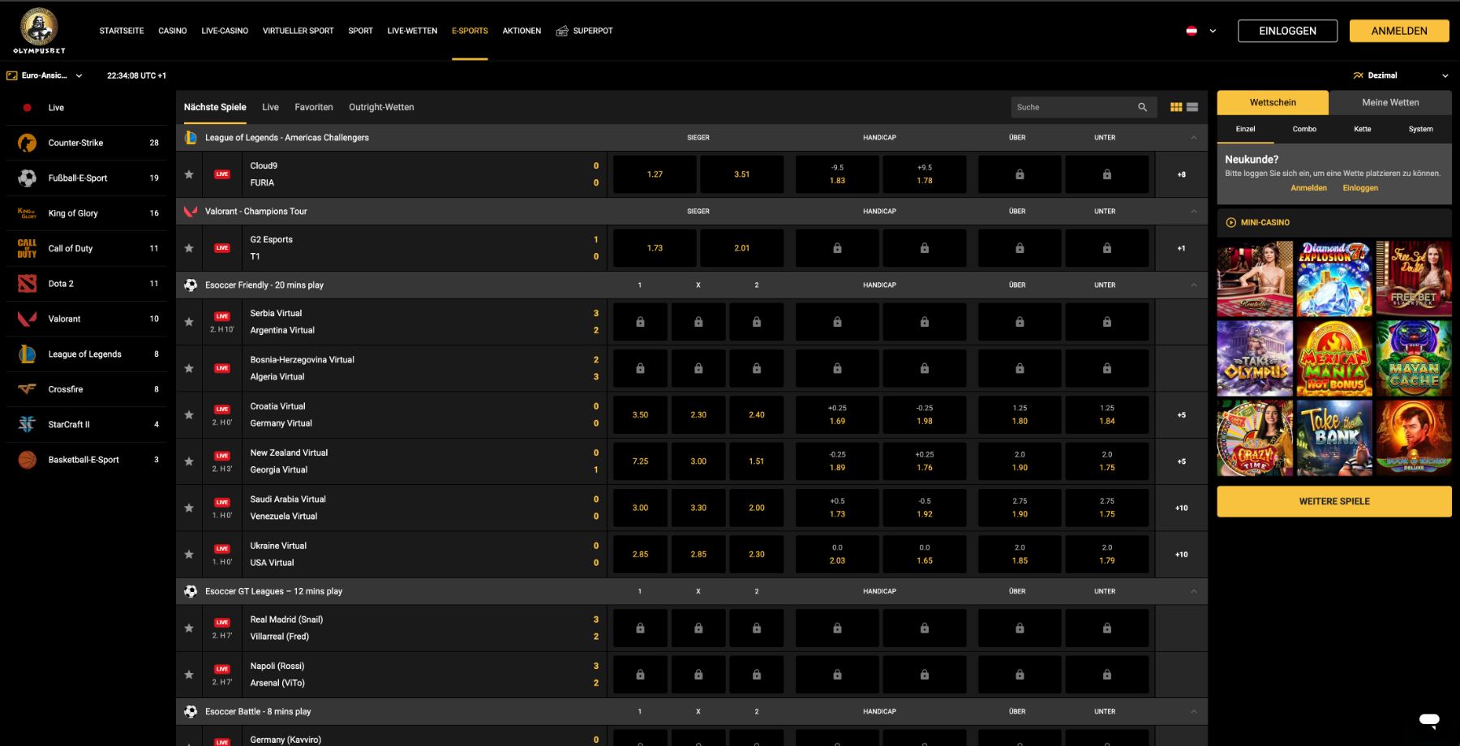Image resolution: width=1460 pixels, height=746 pixels.
Task: Click the Anmelden link in Neukunde box
Action: tap(1308, 188)
